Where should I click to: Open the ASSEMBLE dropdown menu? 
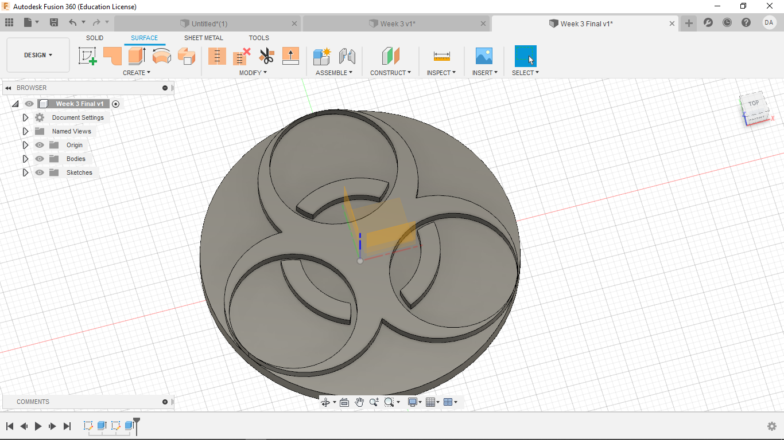tap(334, 73)
